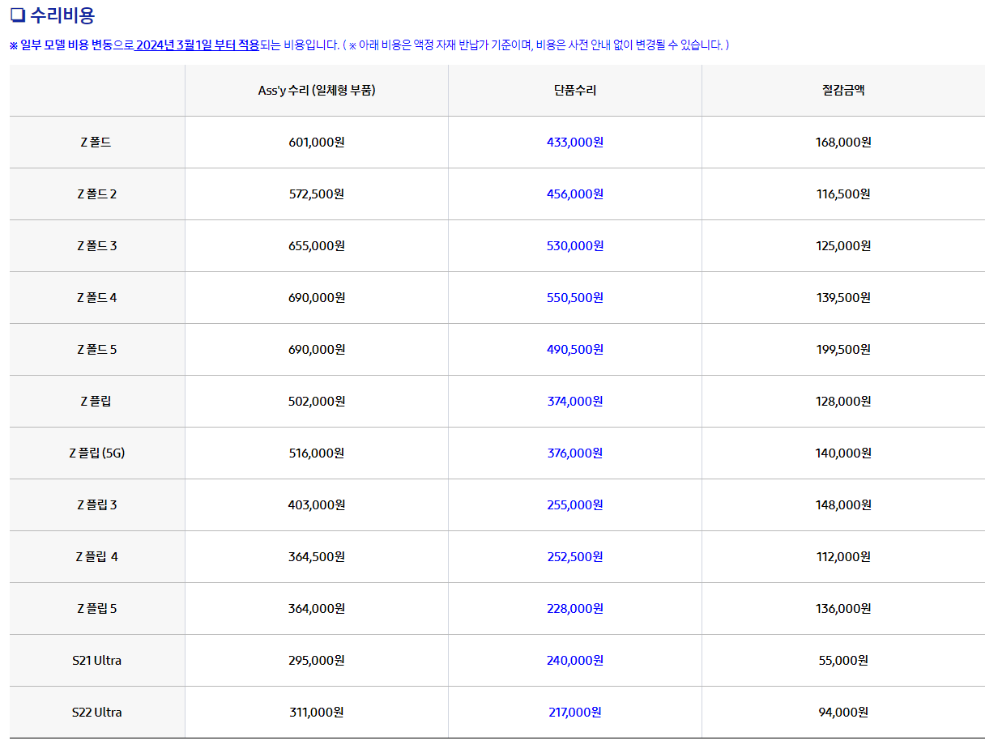Select the Ass'y 수리 (일체형 부품) column header
The image size is (998, 749).
pos(317,91)
